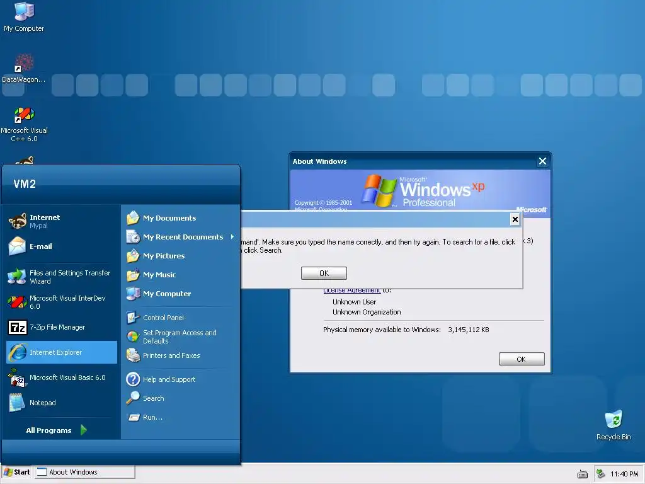This screenshot has height=484, width=645.
Task: Launch Internet Explorer icon in Start menu
Action: tap(18, 352)
